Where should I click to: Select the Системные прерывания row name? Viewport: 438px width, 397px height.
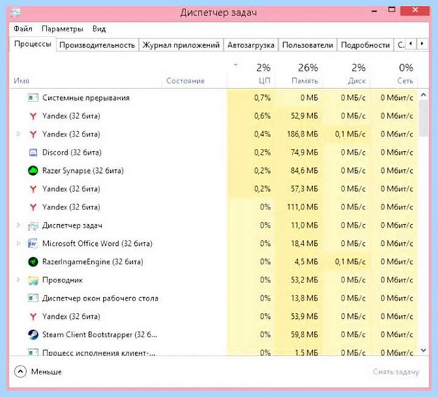coord(86,98)
